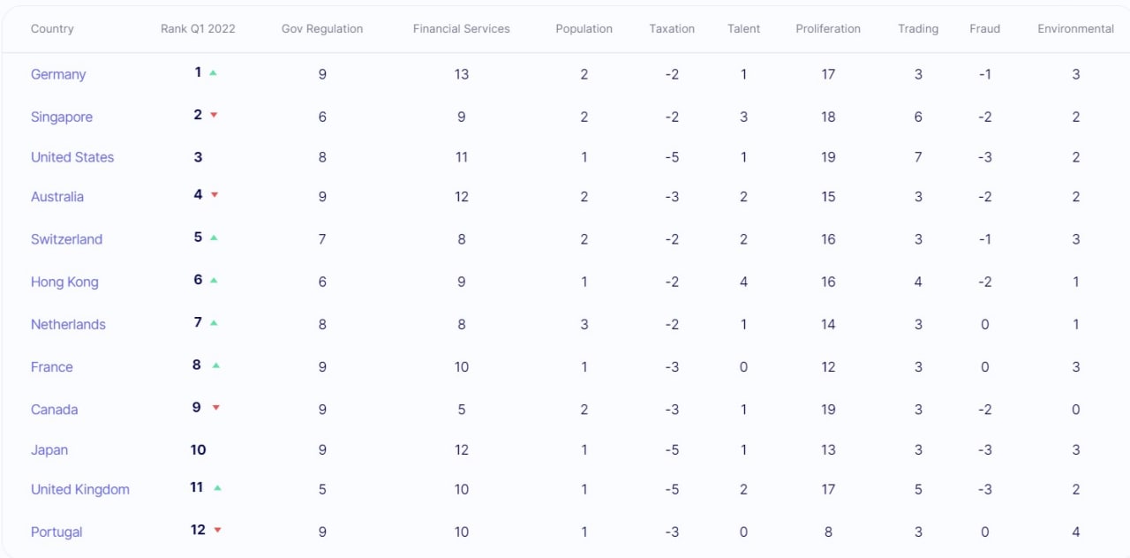Click the green up arrow beside Switzerland's rank
The image size is (1130, 558).
click(x=214, y=238)
